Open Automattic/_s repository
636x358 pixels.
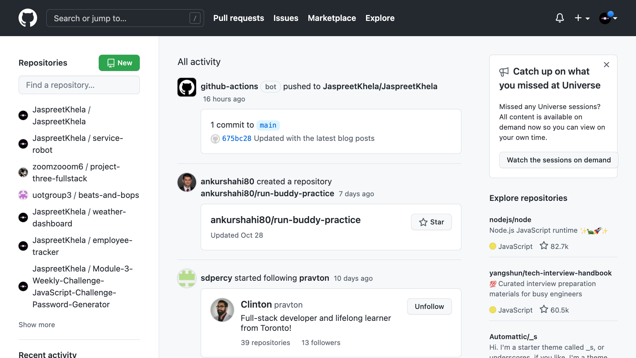click(513, 337)
